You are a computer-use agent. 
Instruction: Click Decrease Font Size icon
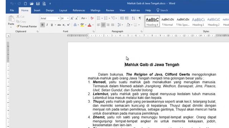(x=77, y=18)
